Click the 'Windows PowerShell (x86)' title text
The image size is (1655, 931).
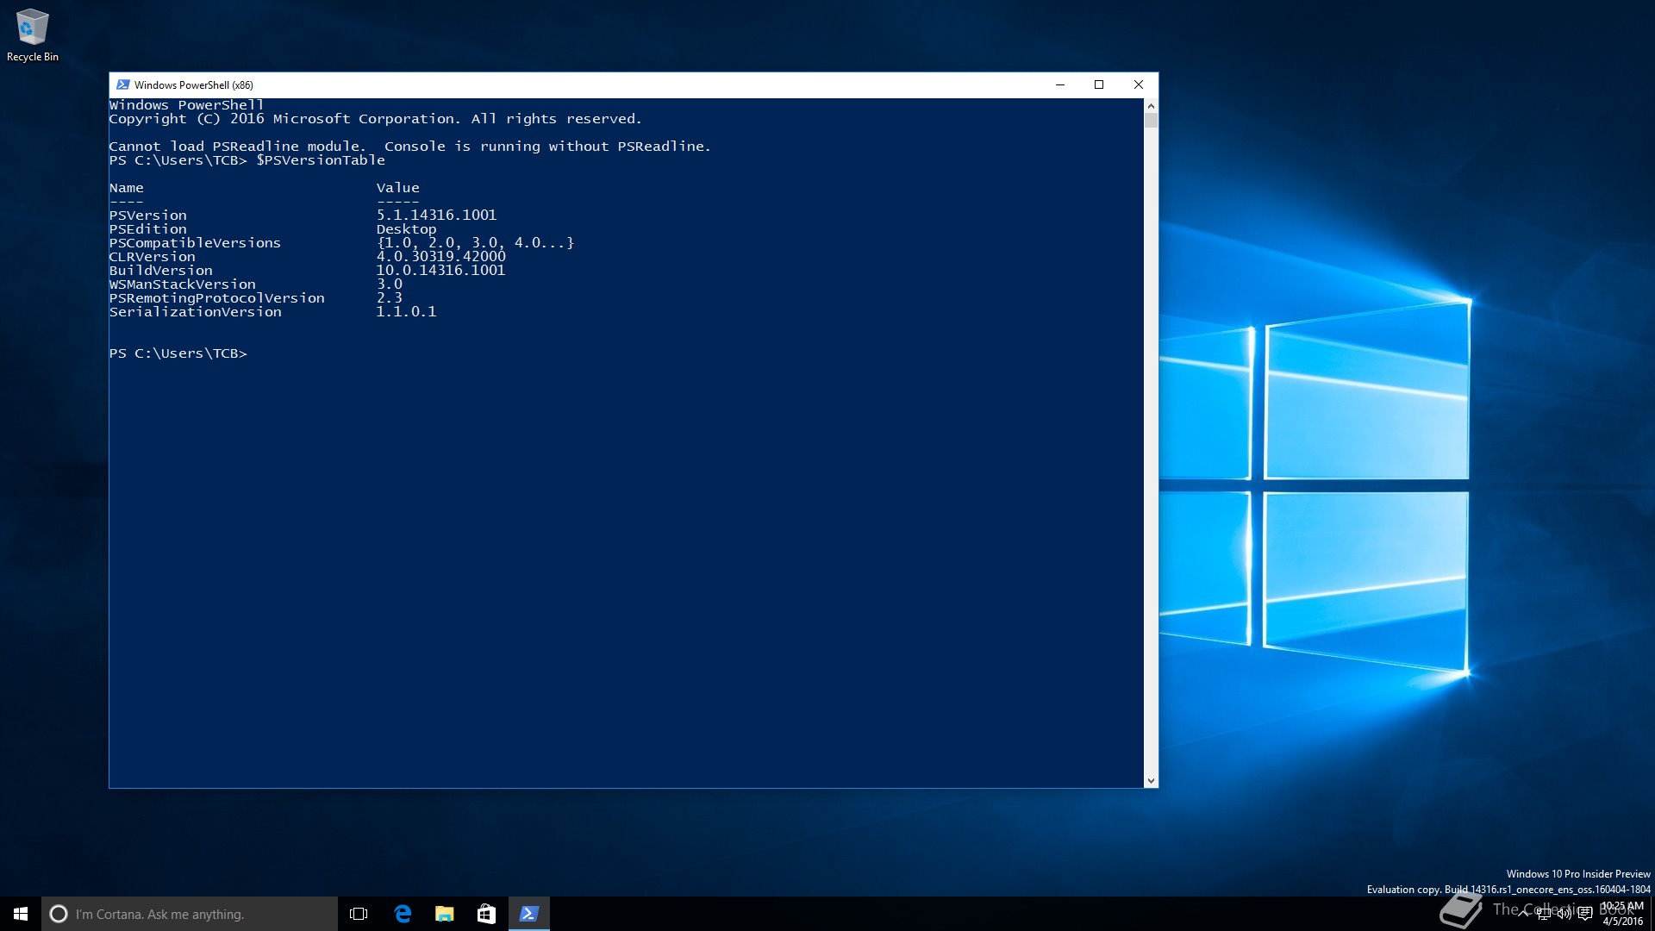coord(194,84)
